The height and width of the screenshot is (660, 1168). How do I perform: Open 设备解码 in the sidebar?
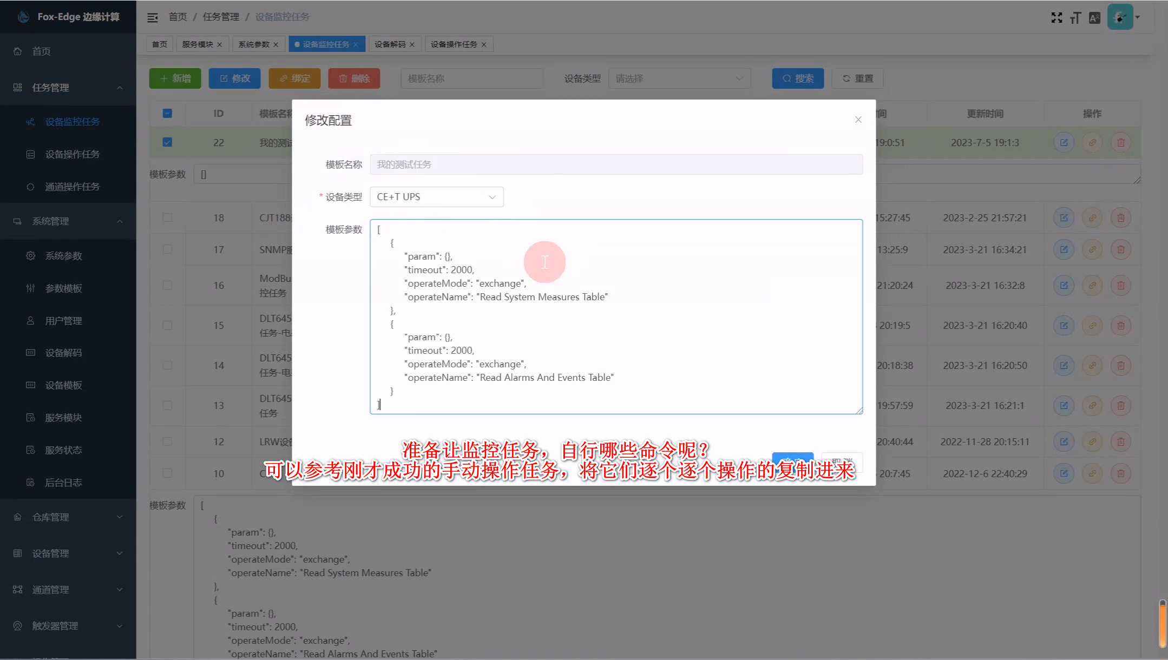[x=63, y=353]
